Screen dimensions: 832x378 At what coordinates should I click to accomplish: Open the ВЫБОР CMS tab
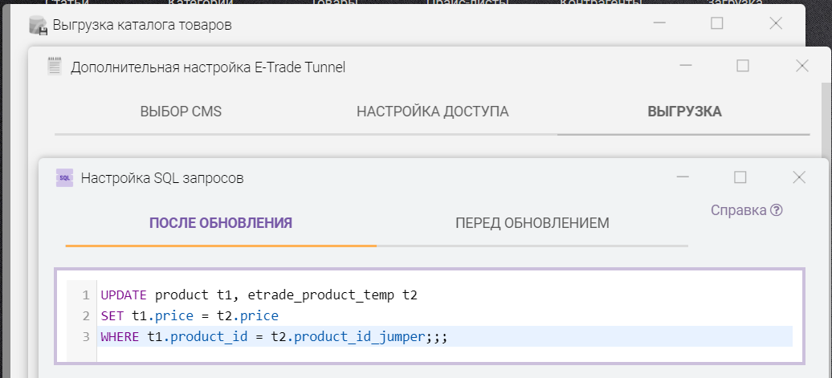point(181,112)
